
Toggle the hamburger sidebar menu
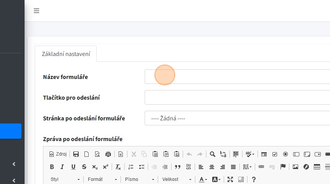(x=36, y=11)
